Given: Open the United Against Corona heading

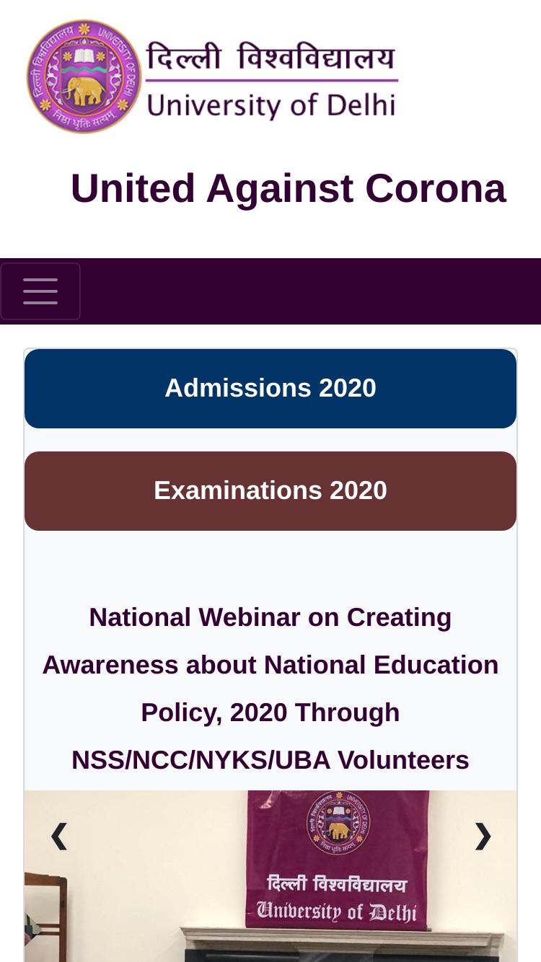Looking at the screenshot, I should coord(288,188).
